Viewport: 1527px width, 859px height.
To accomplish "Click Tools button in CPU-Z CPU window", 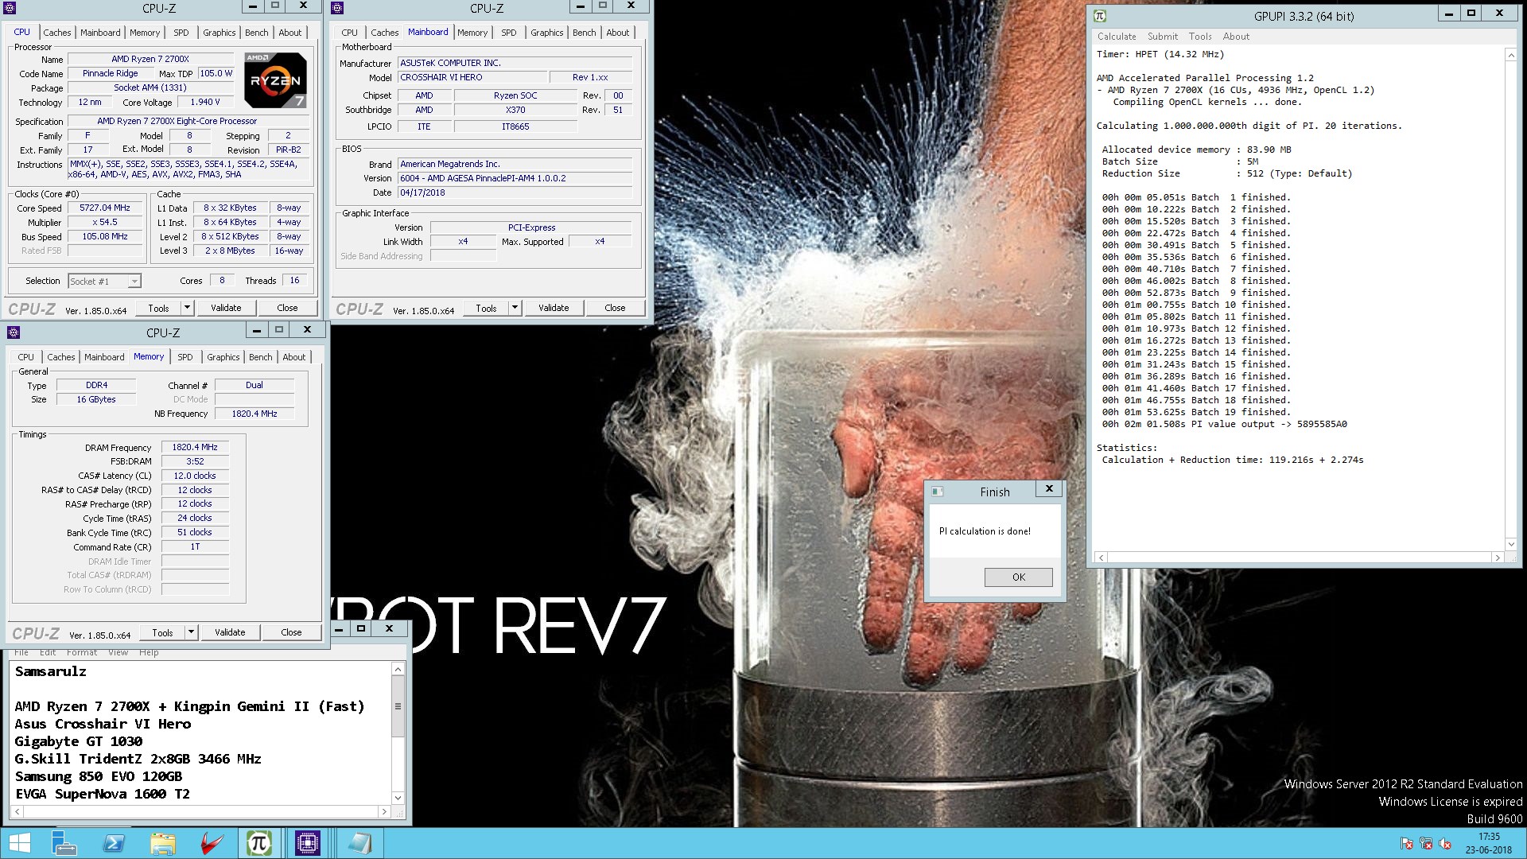I will click(x=158, y=308).
